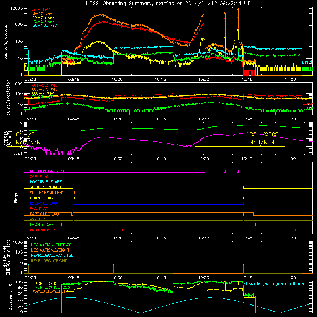
Task: Click the SAA_FLAG label
Action: [39, 209]
